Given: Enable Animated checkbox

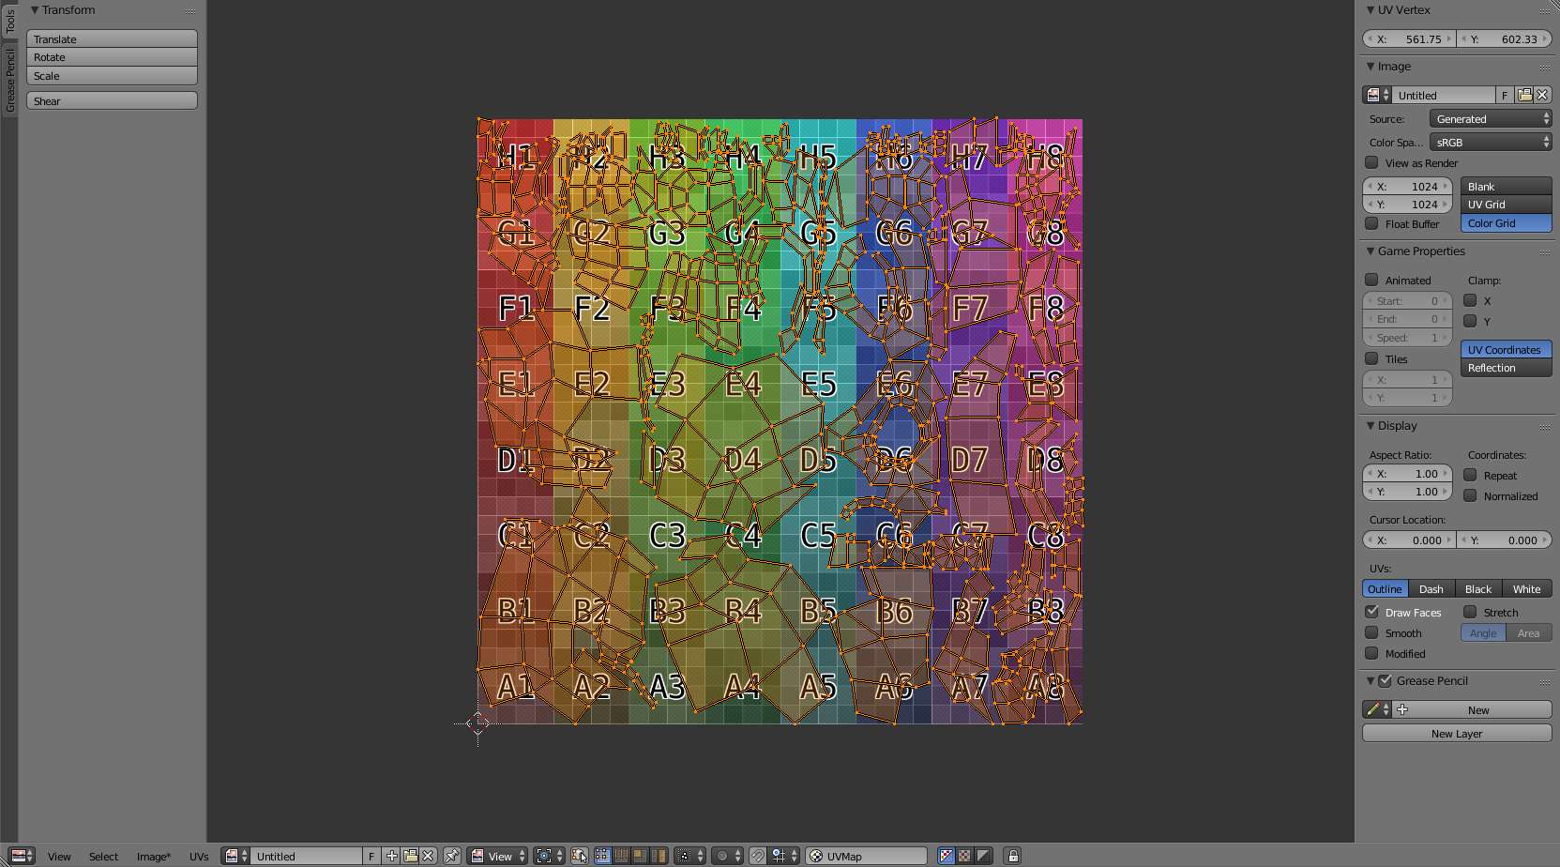Looking at the screenshot, I should (x=1371, y=280).
